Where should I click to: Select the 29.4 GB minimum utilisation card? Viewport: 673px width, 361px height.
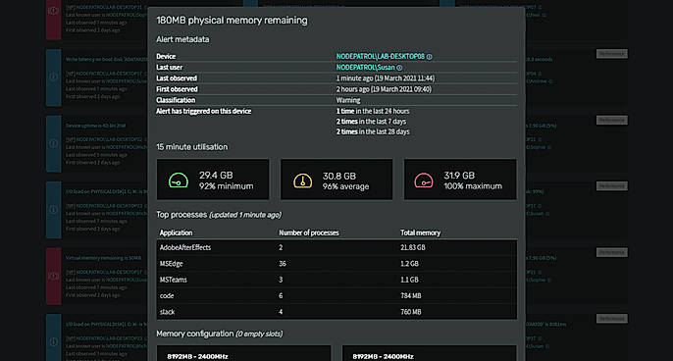213,180
